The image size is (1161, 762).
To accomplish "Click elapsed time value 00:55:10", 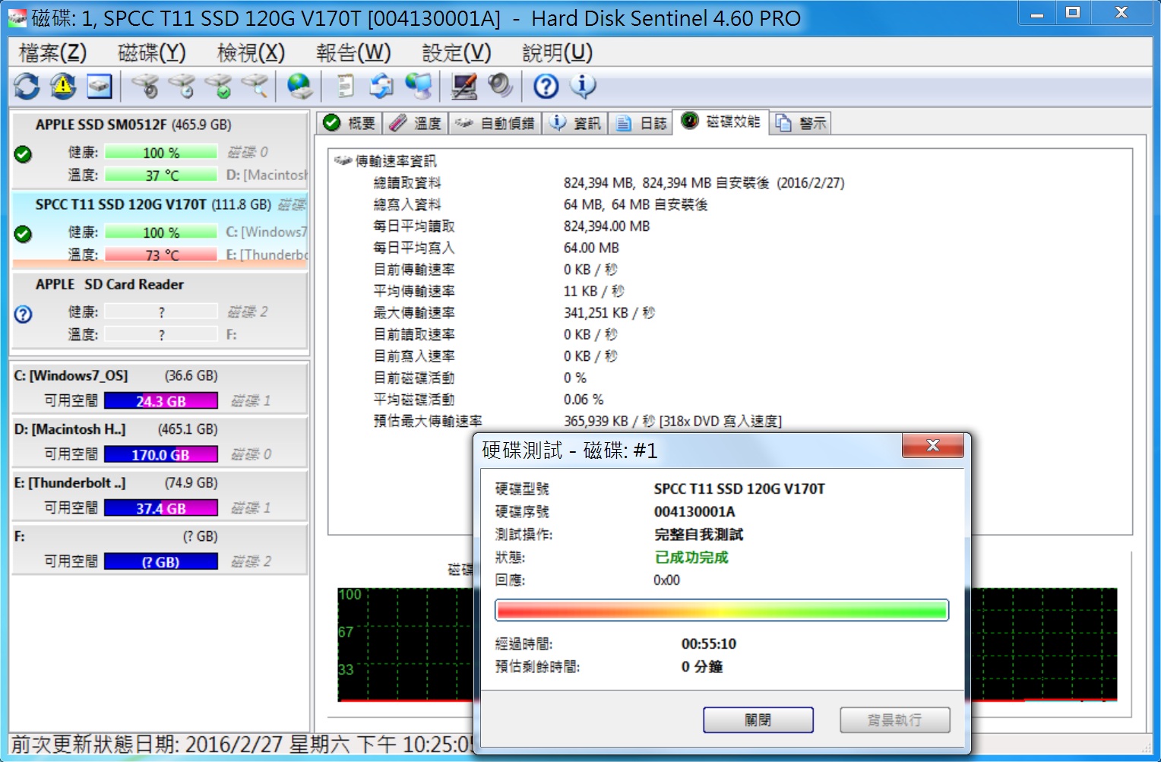I will 709,644.
